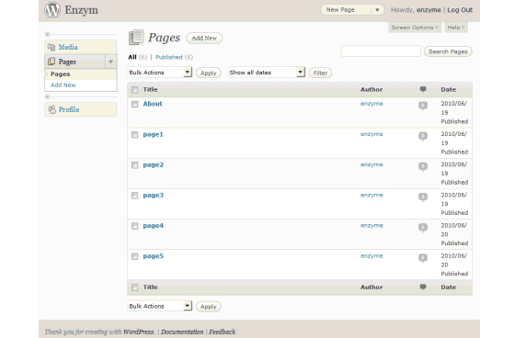Click Log Out link
Screen dimensions: 515x338
(x=460, y=10)
